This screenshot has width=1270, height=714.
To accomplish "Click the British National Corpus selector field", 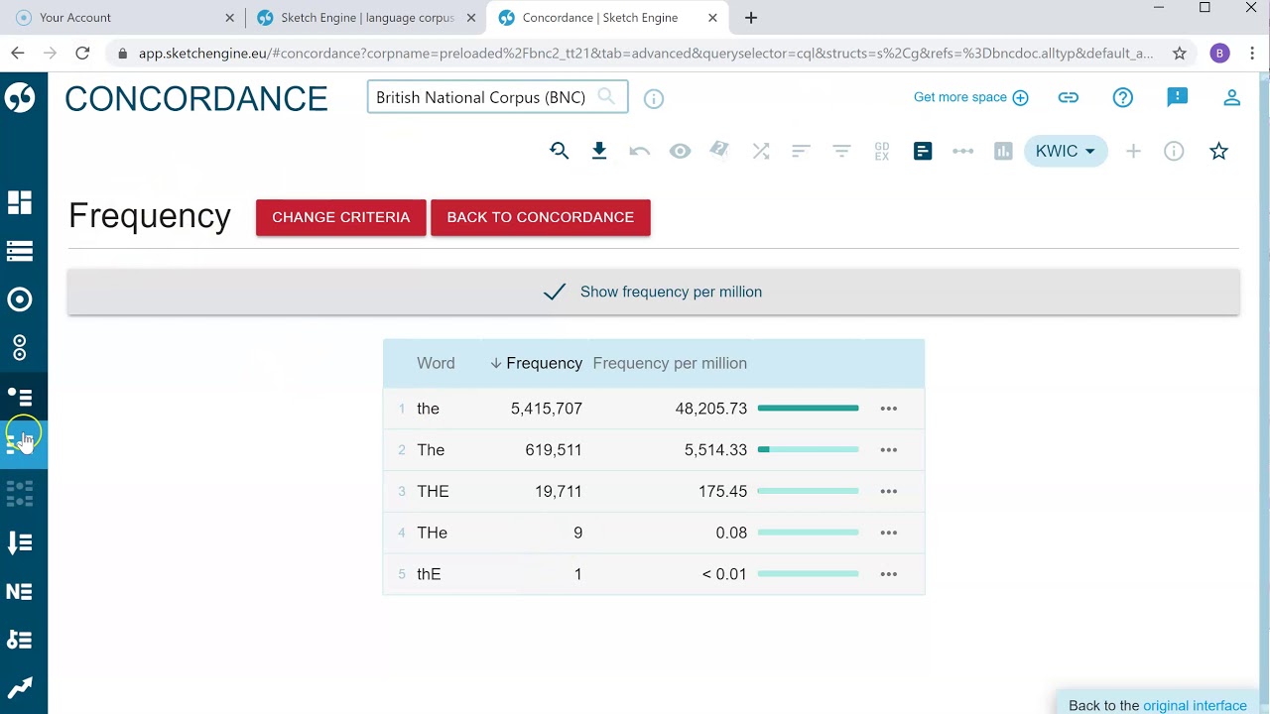I will (497, 97).
